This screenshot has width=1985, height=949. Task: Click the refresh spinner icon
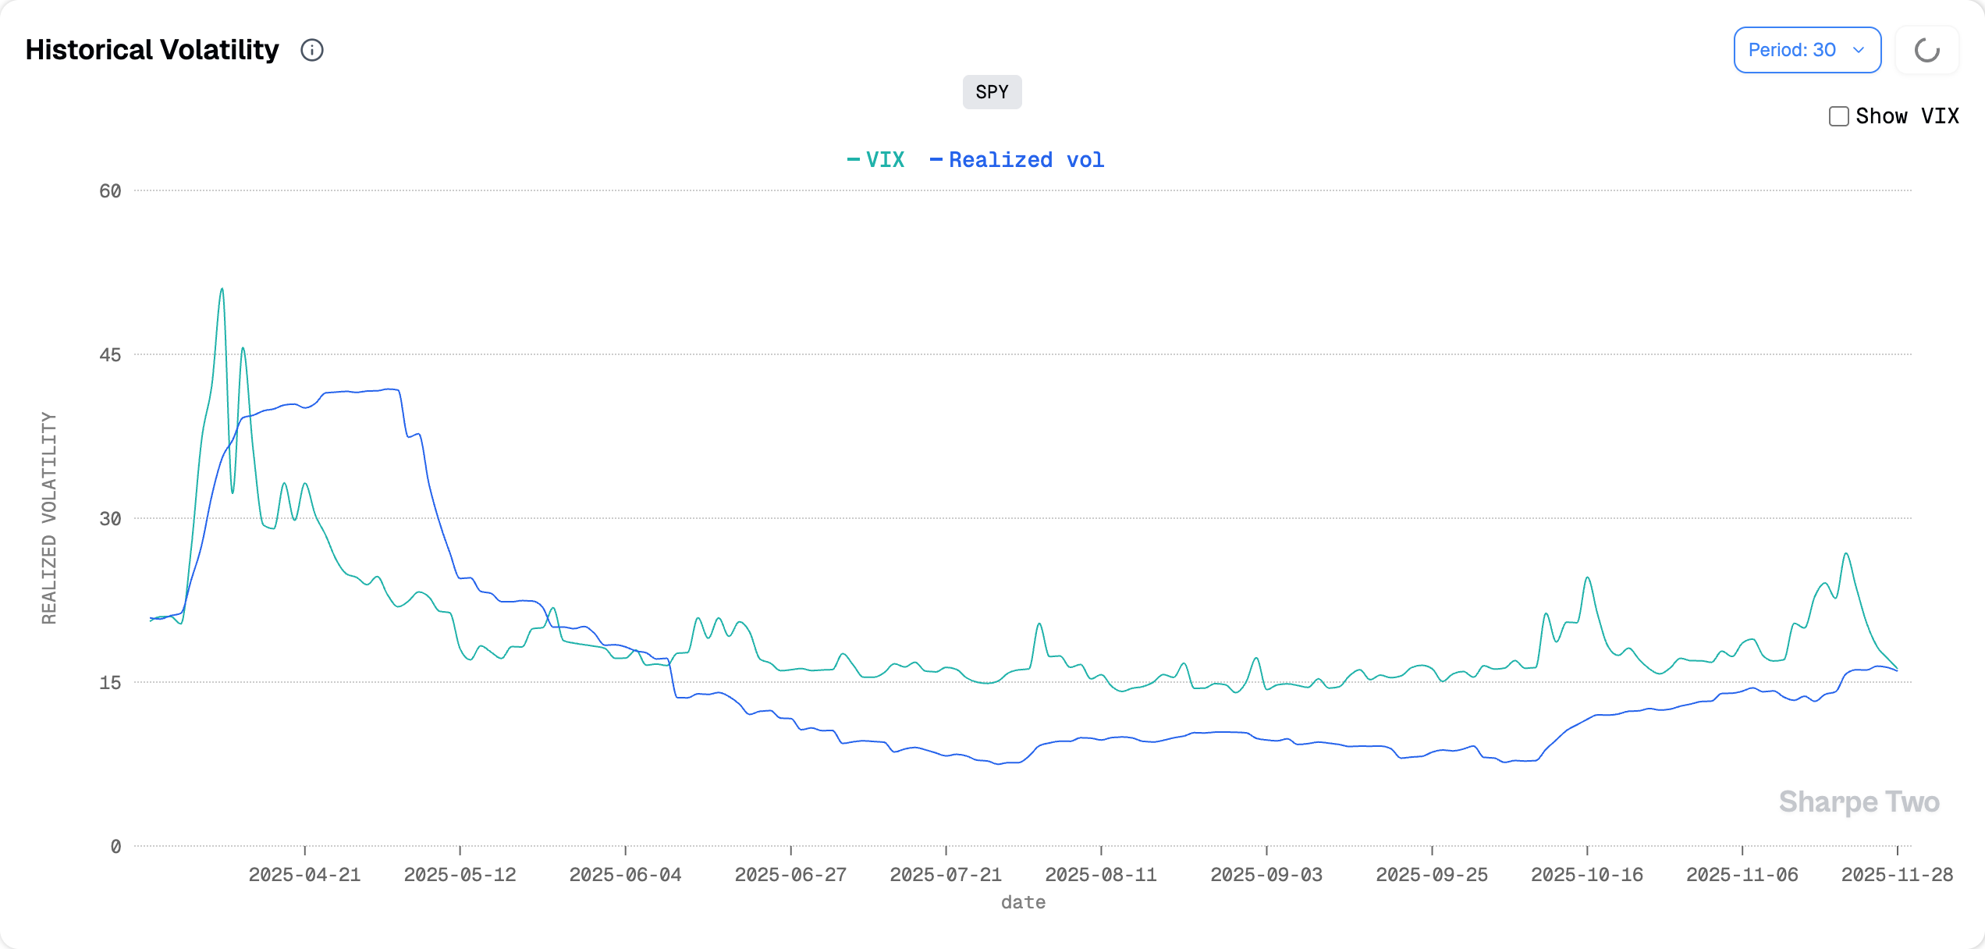pos(1926,50)
